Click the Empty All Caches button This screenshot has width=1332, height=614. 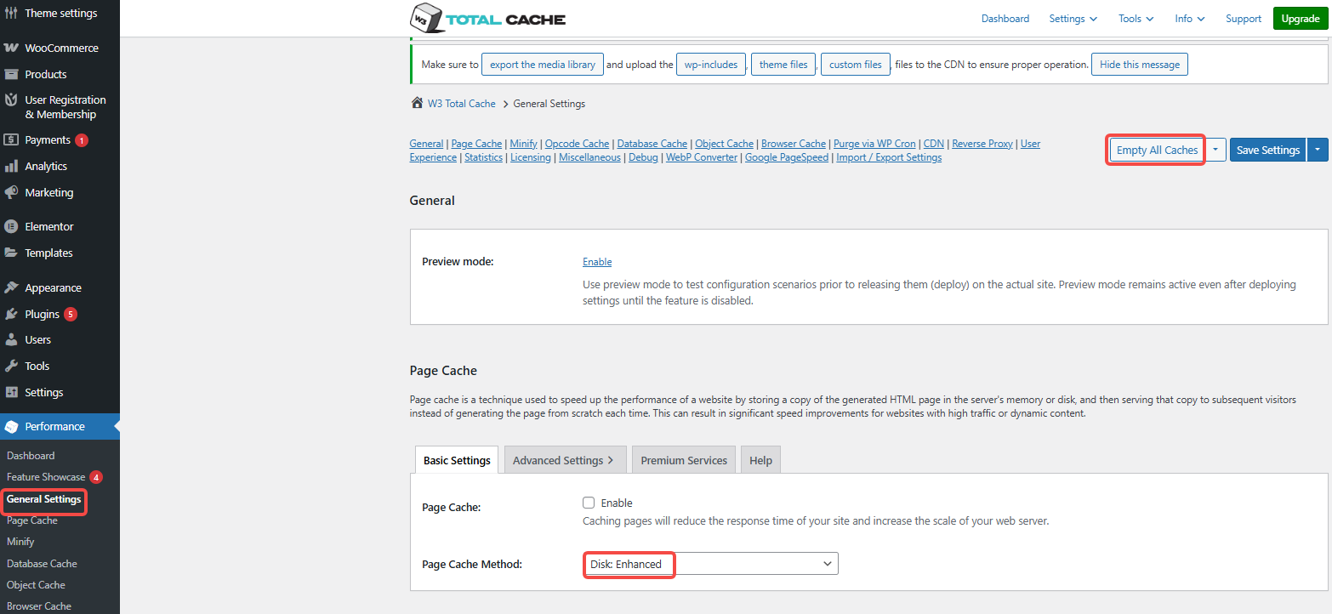1156,150
